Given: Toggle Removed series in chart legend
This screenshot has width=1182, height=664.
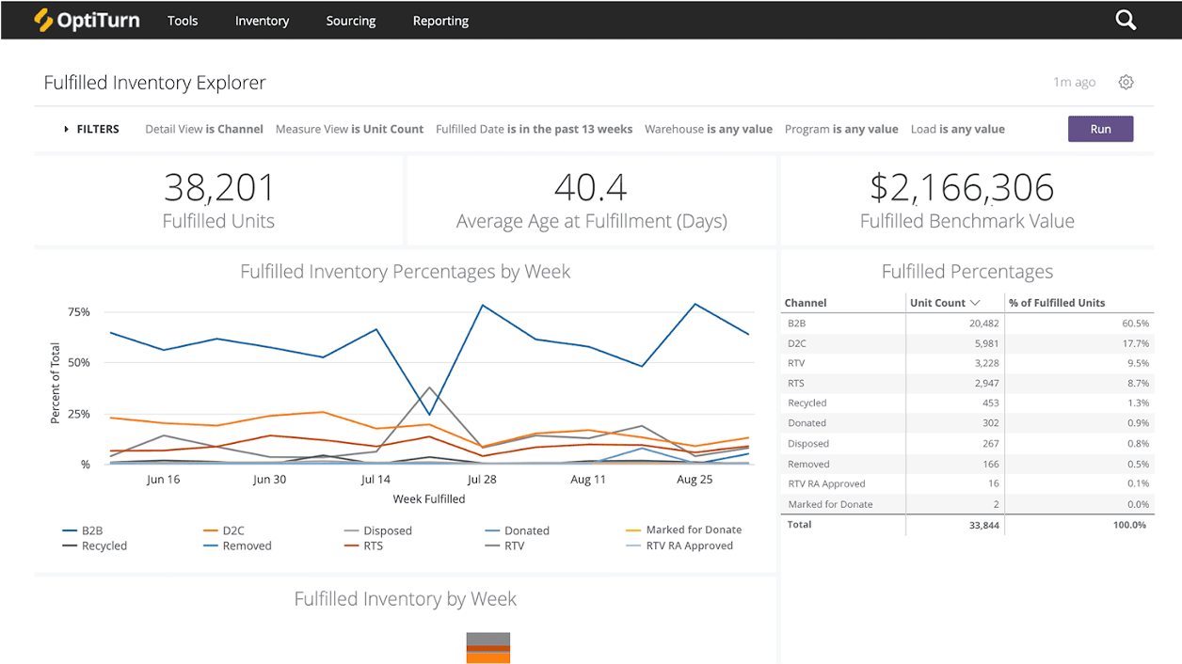Looking at the screenshot, I should point(237,545).
